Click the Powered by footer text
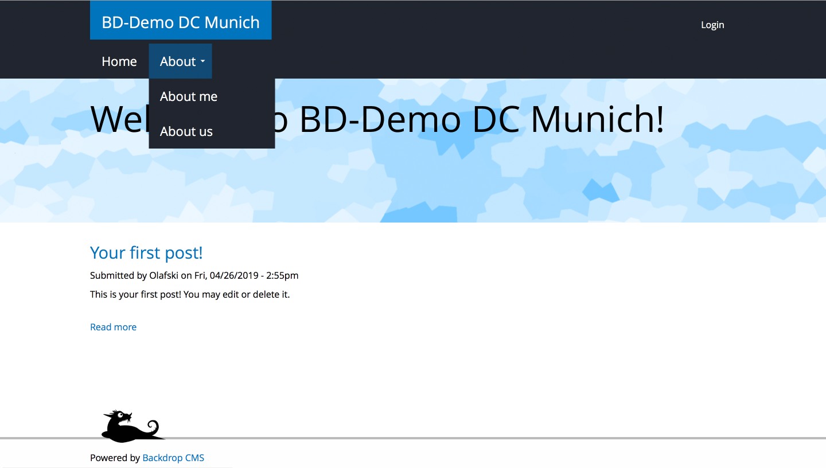The height and width of the screenshot is (468, 826). pyautogui.click(x=115, y=458)
